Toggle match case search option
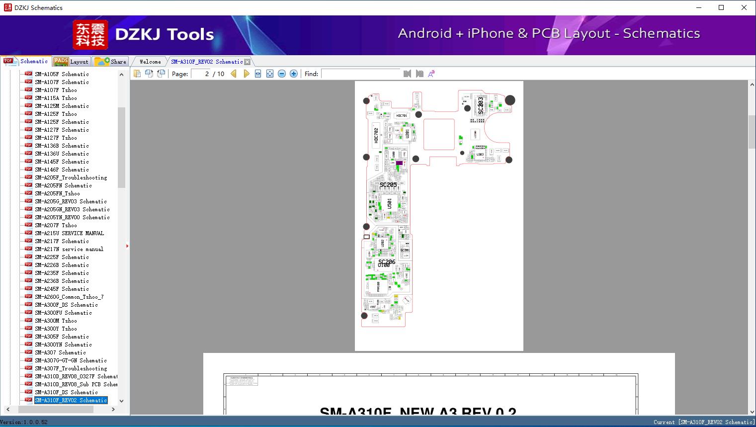This screenshot has width=756, height=427. [x=431, y=74]
